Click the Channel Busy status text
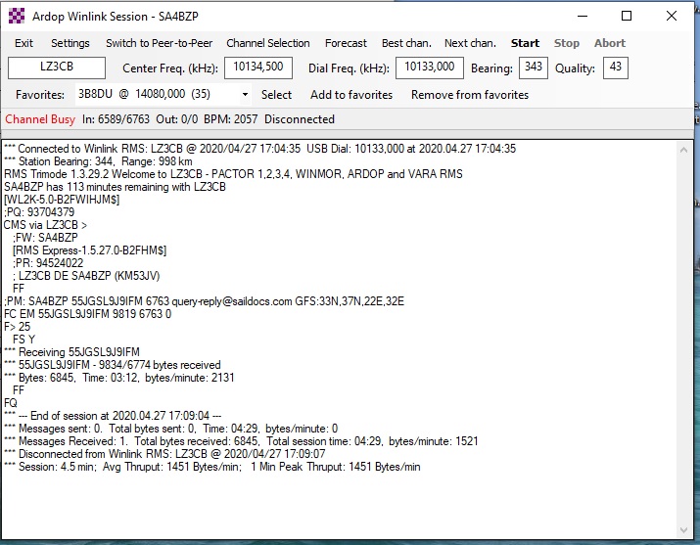 tap(40, 119)
